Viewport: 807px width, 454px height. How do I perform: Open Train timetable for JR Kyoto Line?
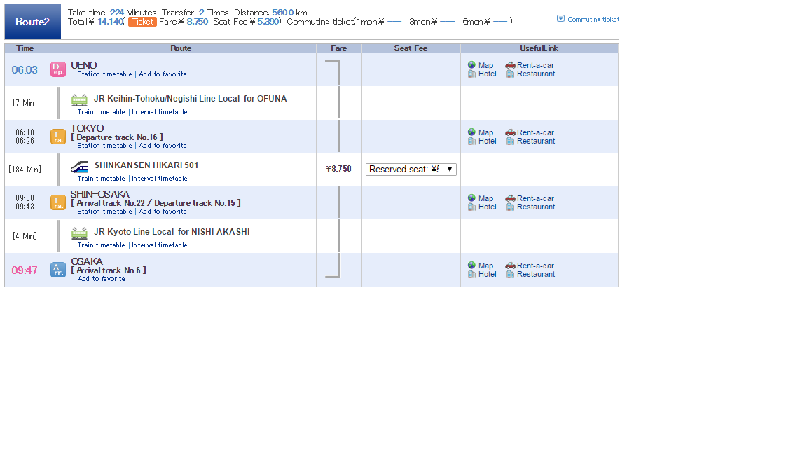click(102, 245)
